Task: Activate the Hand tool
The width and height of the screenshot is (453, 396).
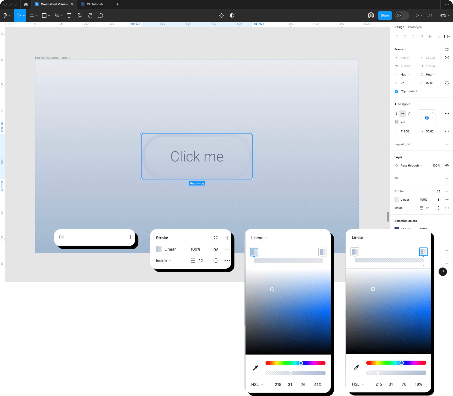Action: [90, 15]
